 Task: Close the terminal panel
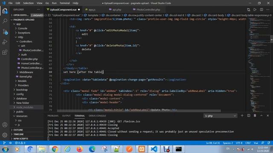pyautogui.click(x=268, y=116)
